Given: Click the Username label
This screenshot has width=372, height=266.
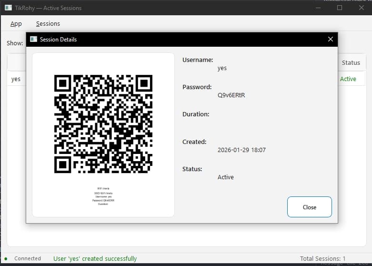Looking at the screenshot, I should (198, 60).
